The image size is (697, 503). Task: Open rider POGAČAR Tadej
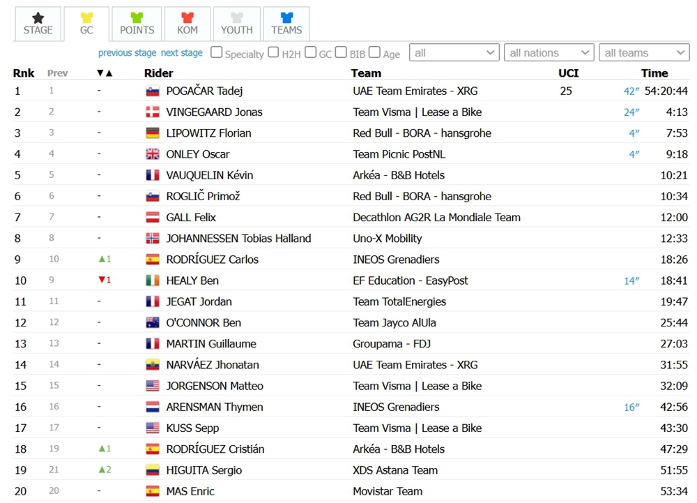point(204,91)
